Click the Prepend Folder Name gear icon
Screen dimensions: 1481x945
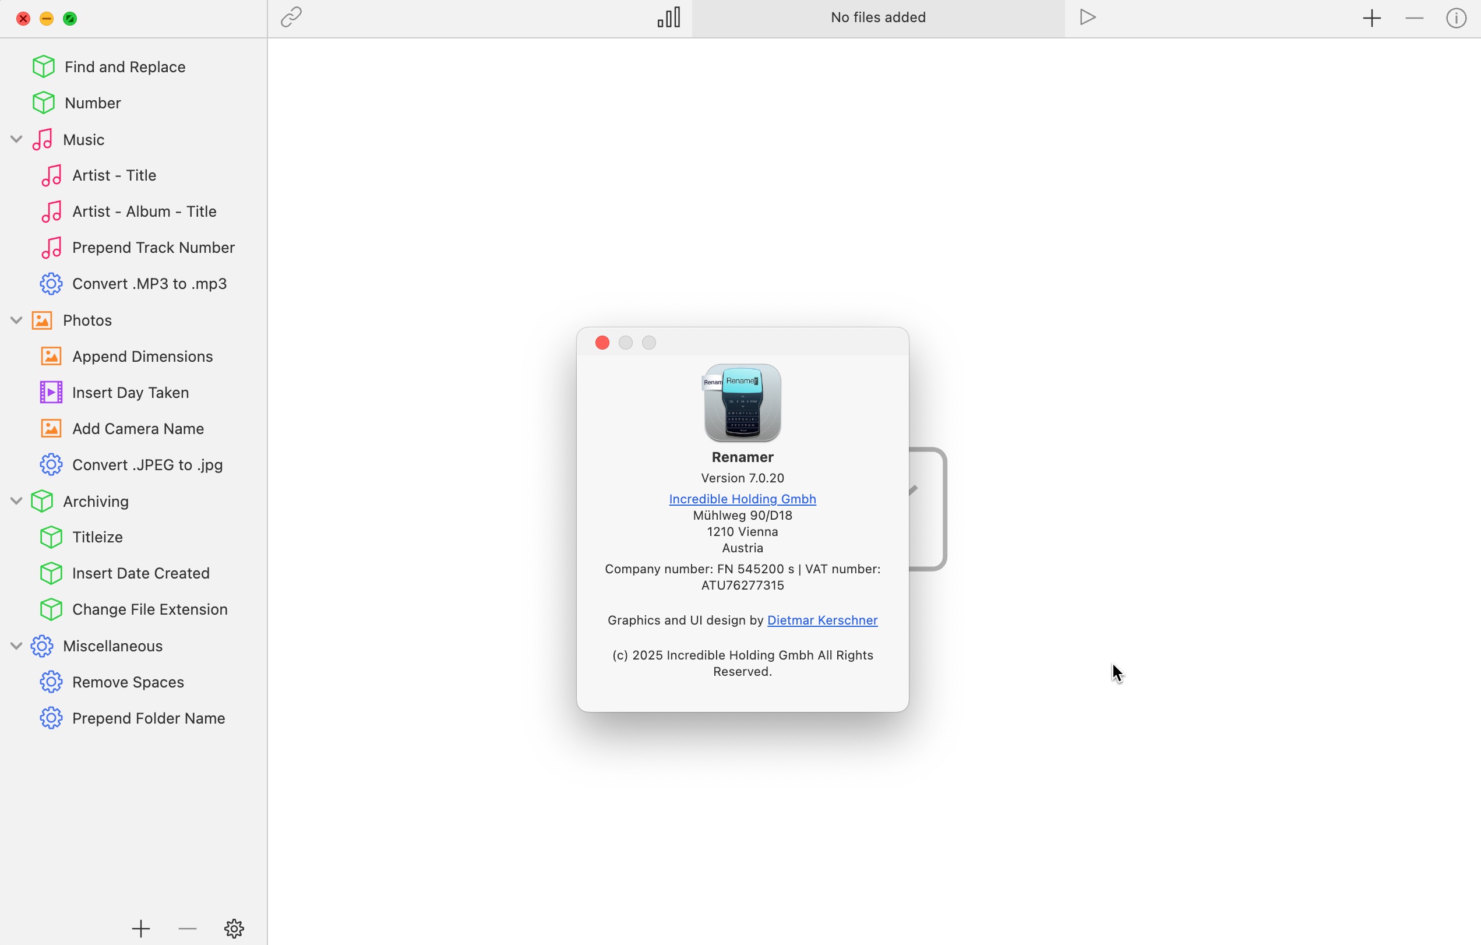coord(51,718)
